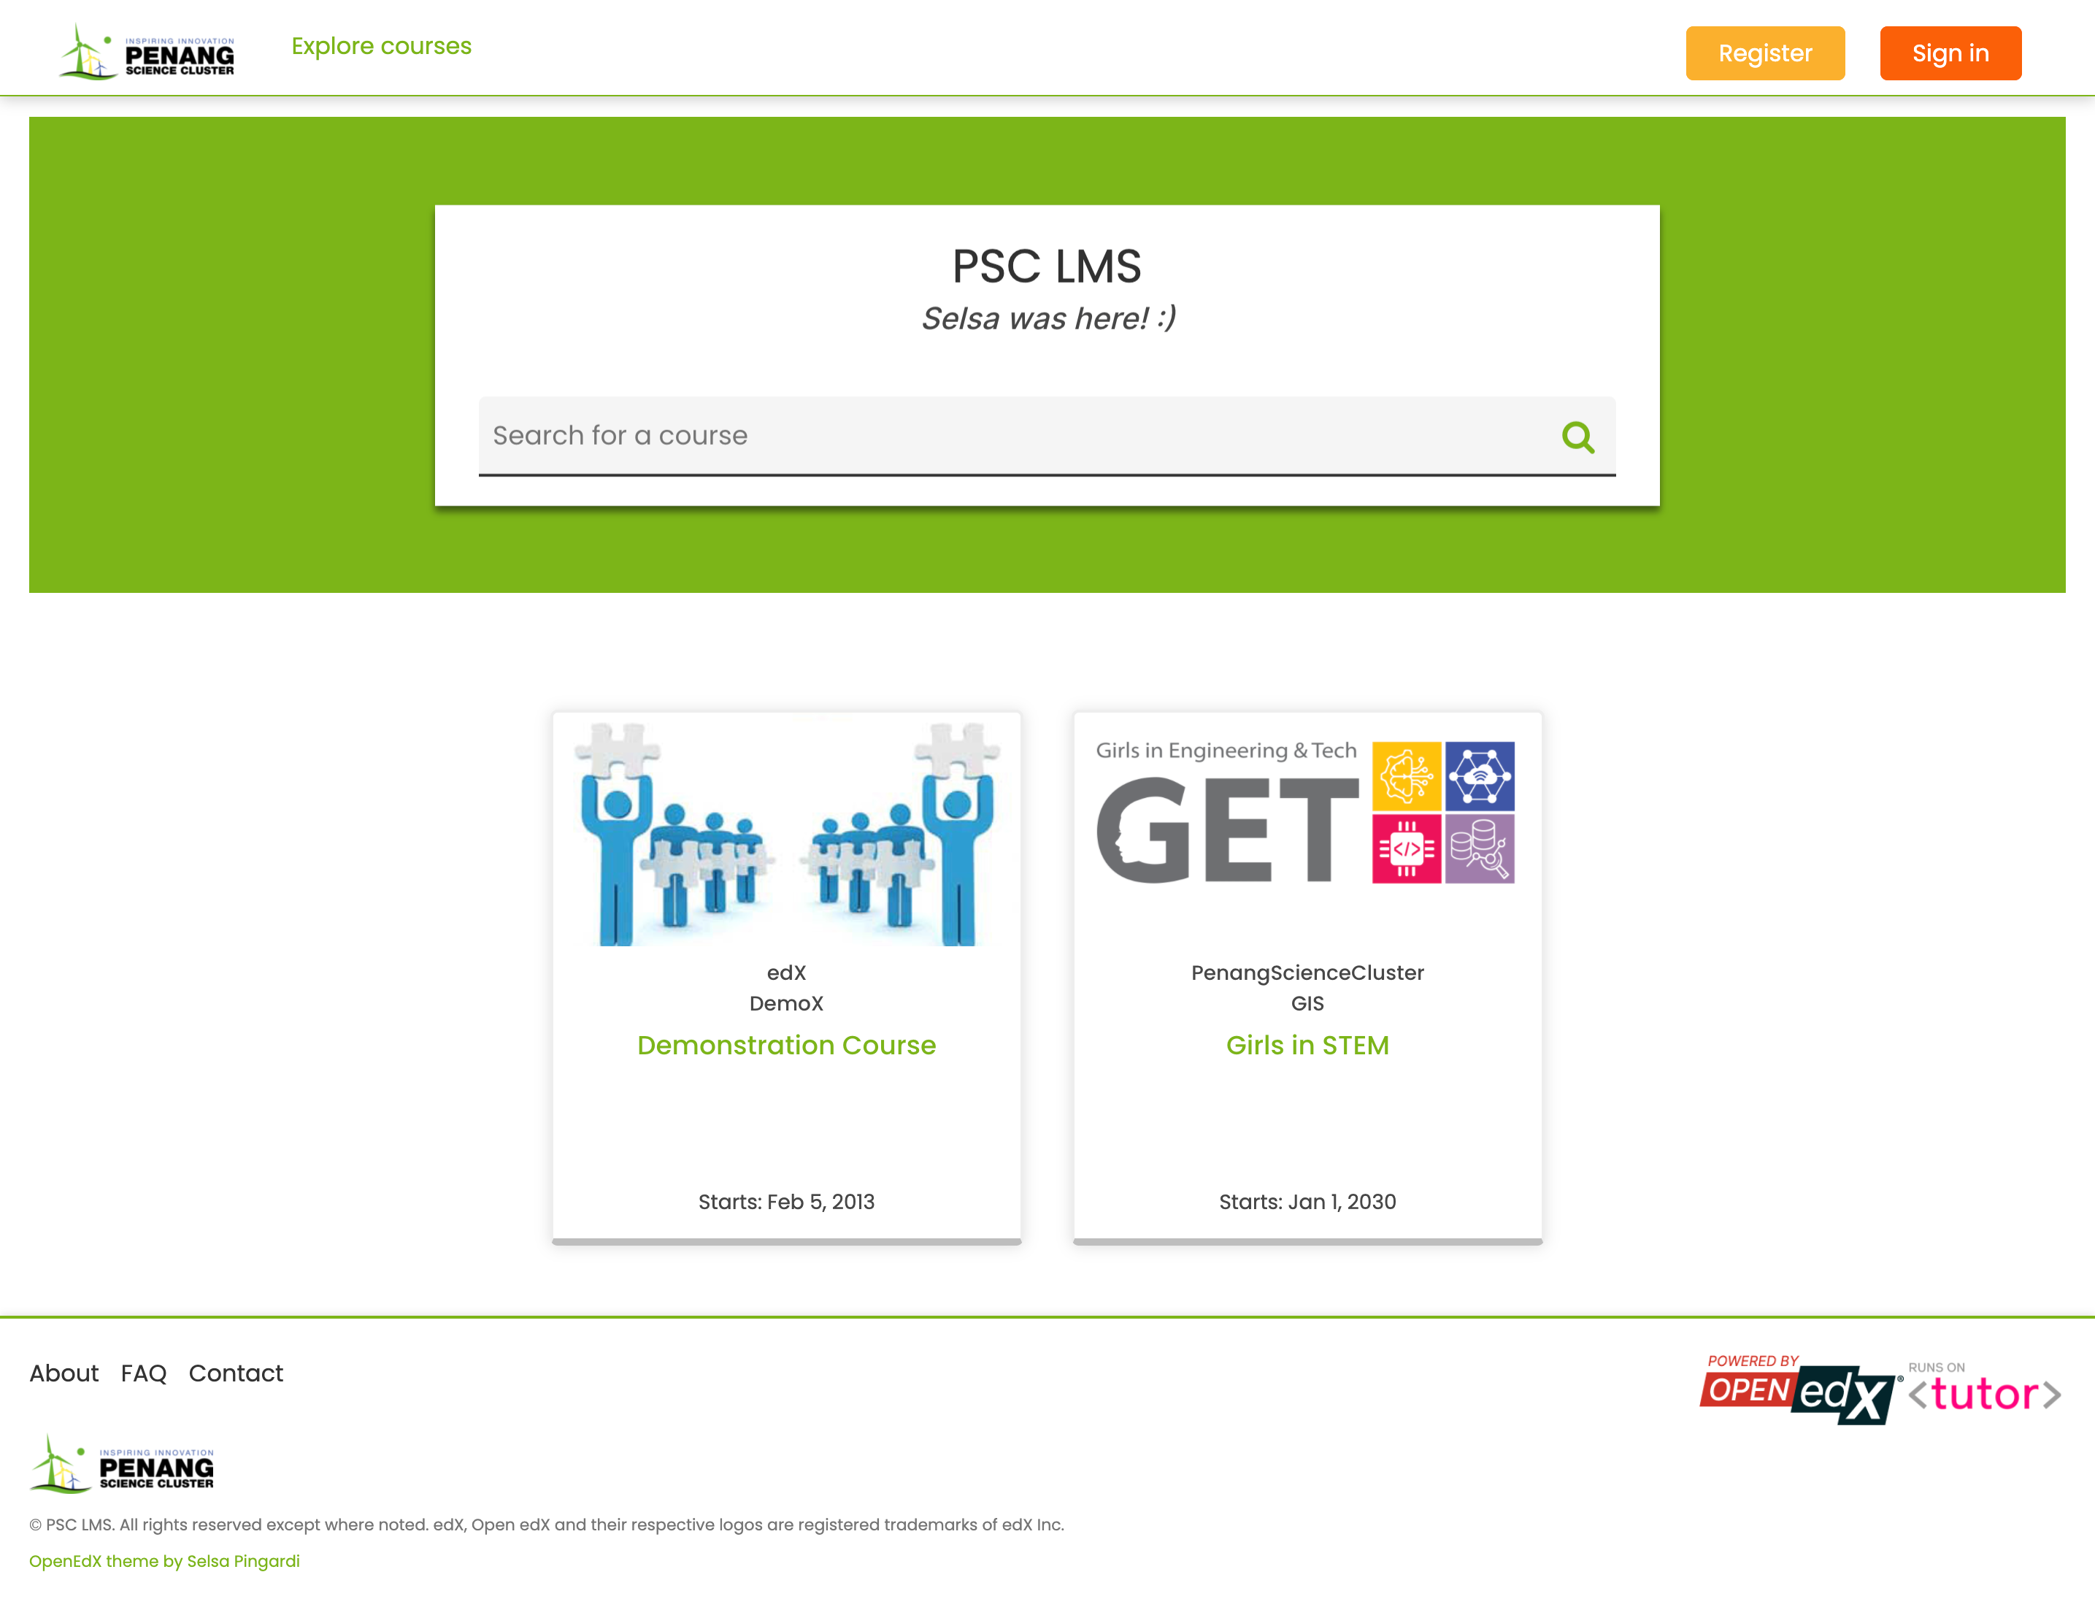Screen dimensions: 2095x1618
Task: Select the GIS course category label
Action: pos(1307,1002)
